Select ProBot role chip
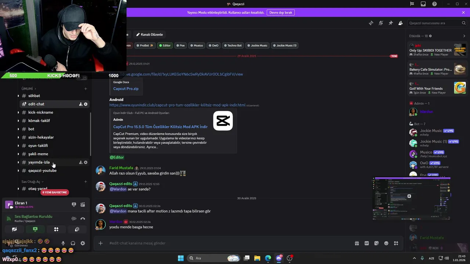Viewport: 470px width, 264px height. pos(144,45)
